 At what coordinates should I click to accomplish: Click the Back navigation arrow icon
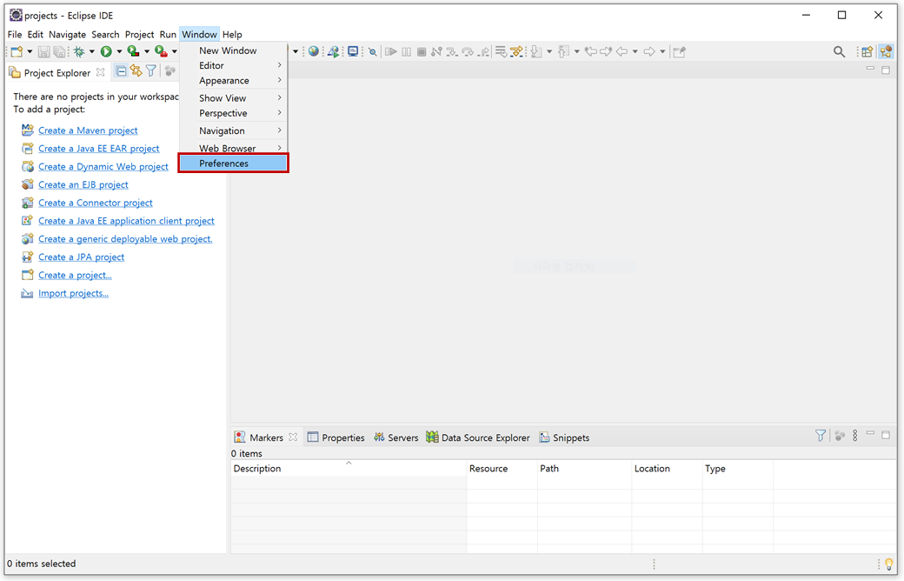pyautogui.click(x=621, y=52)
